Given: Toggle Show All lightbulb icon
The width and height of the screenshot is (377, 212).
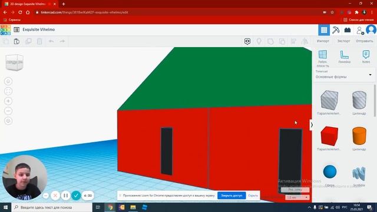Looking at the screenshot, I should [x=259, y=41].
